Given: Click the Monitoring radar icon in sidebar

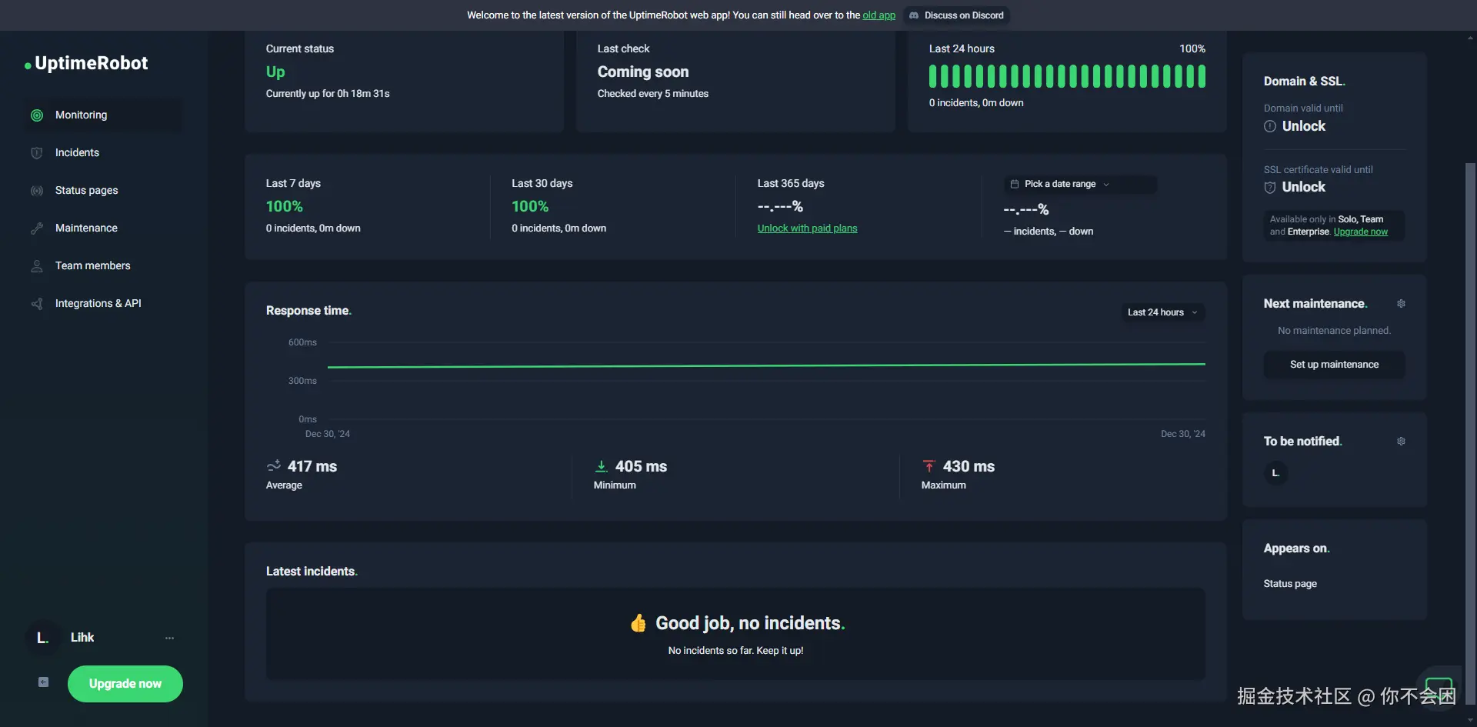Looking at the screenshot, I should [x=37, y=115].
